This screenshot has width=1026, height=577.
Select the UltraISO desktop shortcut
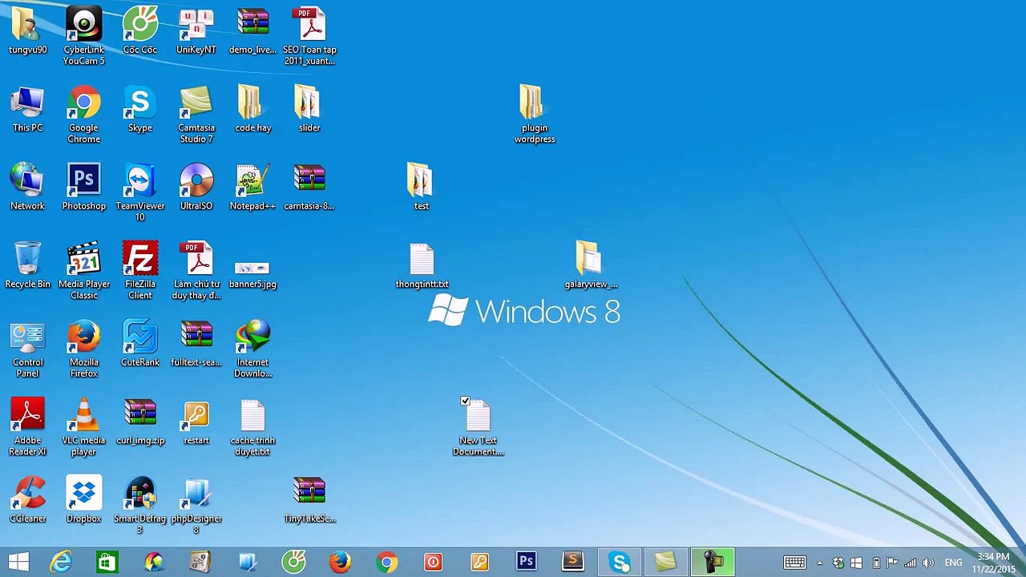[x=196, y=188]
